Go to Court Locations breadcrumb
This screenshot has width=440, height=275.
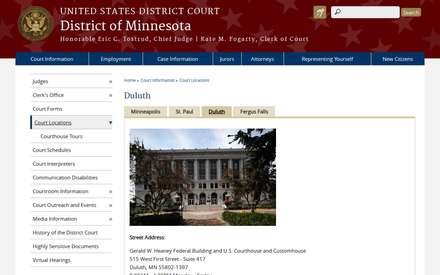[194, 80]
